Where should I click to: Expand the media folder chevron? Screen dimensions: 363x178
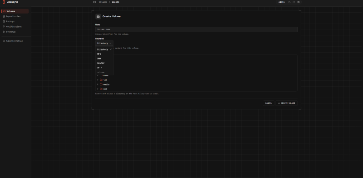click(x=98, y=84)
